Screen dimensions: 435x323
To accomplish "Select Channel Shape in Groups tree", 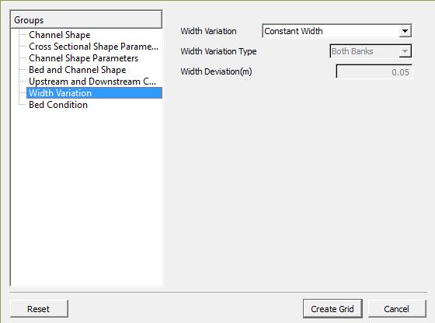I will [59, 35].
